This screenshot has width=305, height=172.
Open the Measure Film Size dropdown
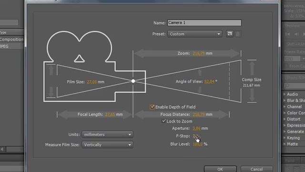click(108, 145)
